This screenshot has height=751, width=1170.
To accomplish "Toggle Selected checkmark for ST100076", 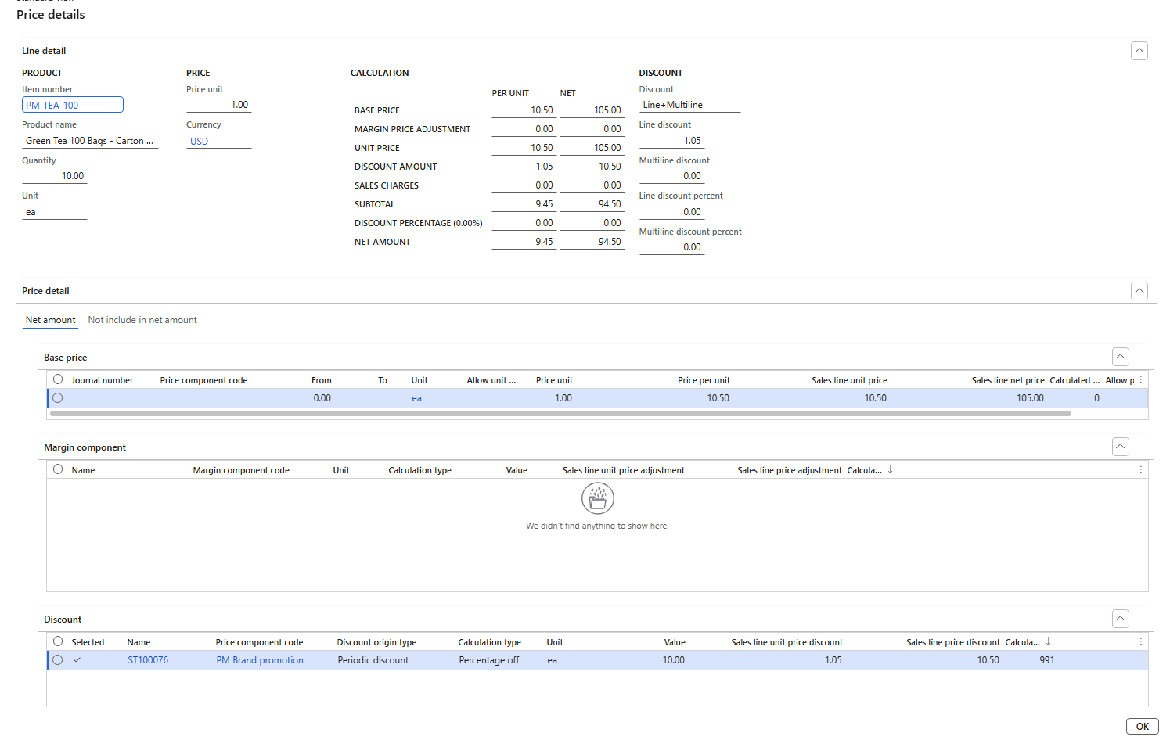I will [x=77, y=660].
